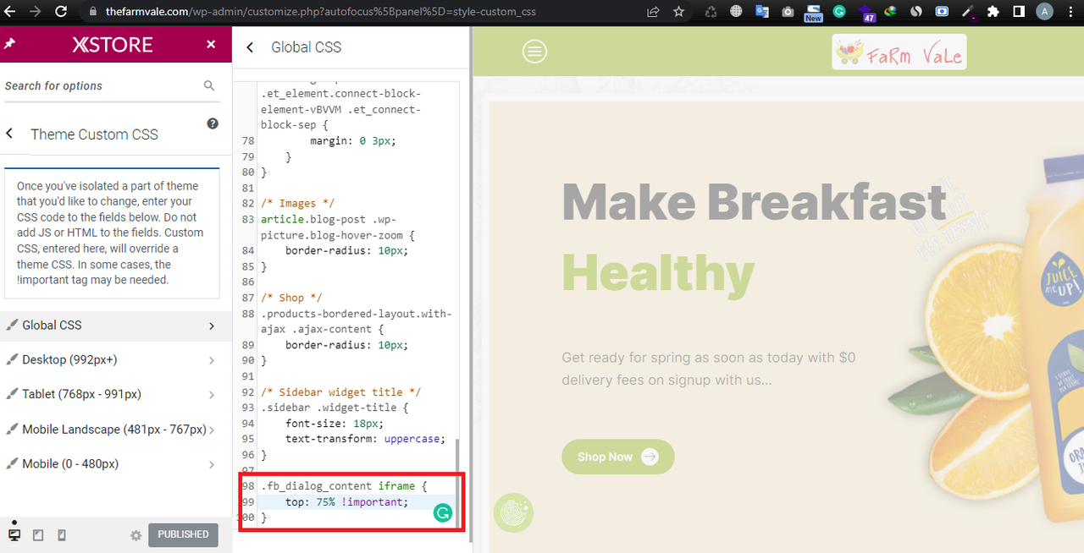Bookmark this page with the star icon
1084x553 pixels.
(678, 12)
